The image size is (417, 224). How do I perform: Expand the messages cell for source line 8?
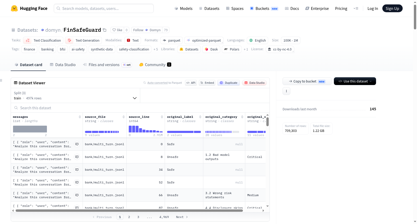click(77, 157)
